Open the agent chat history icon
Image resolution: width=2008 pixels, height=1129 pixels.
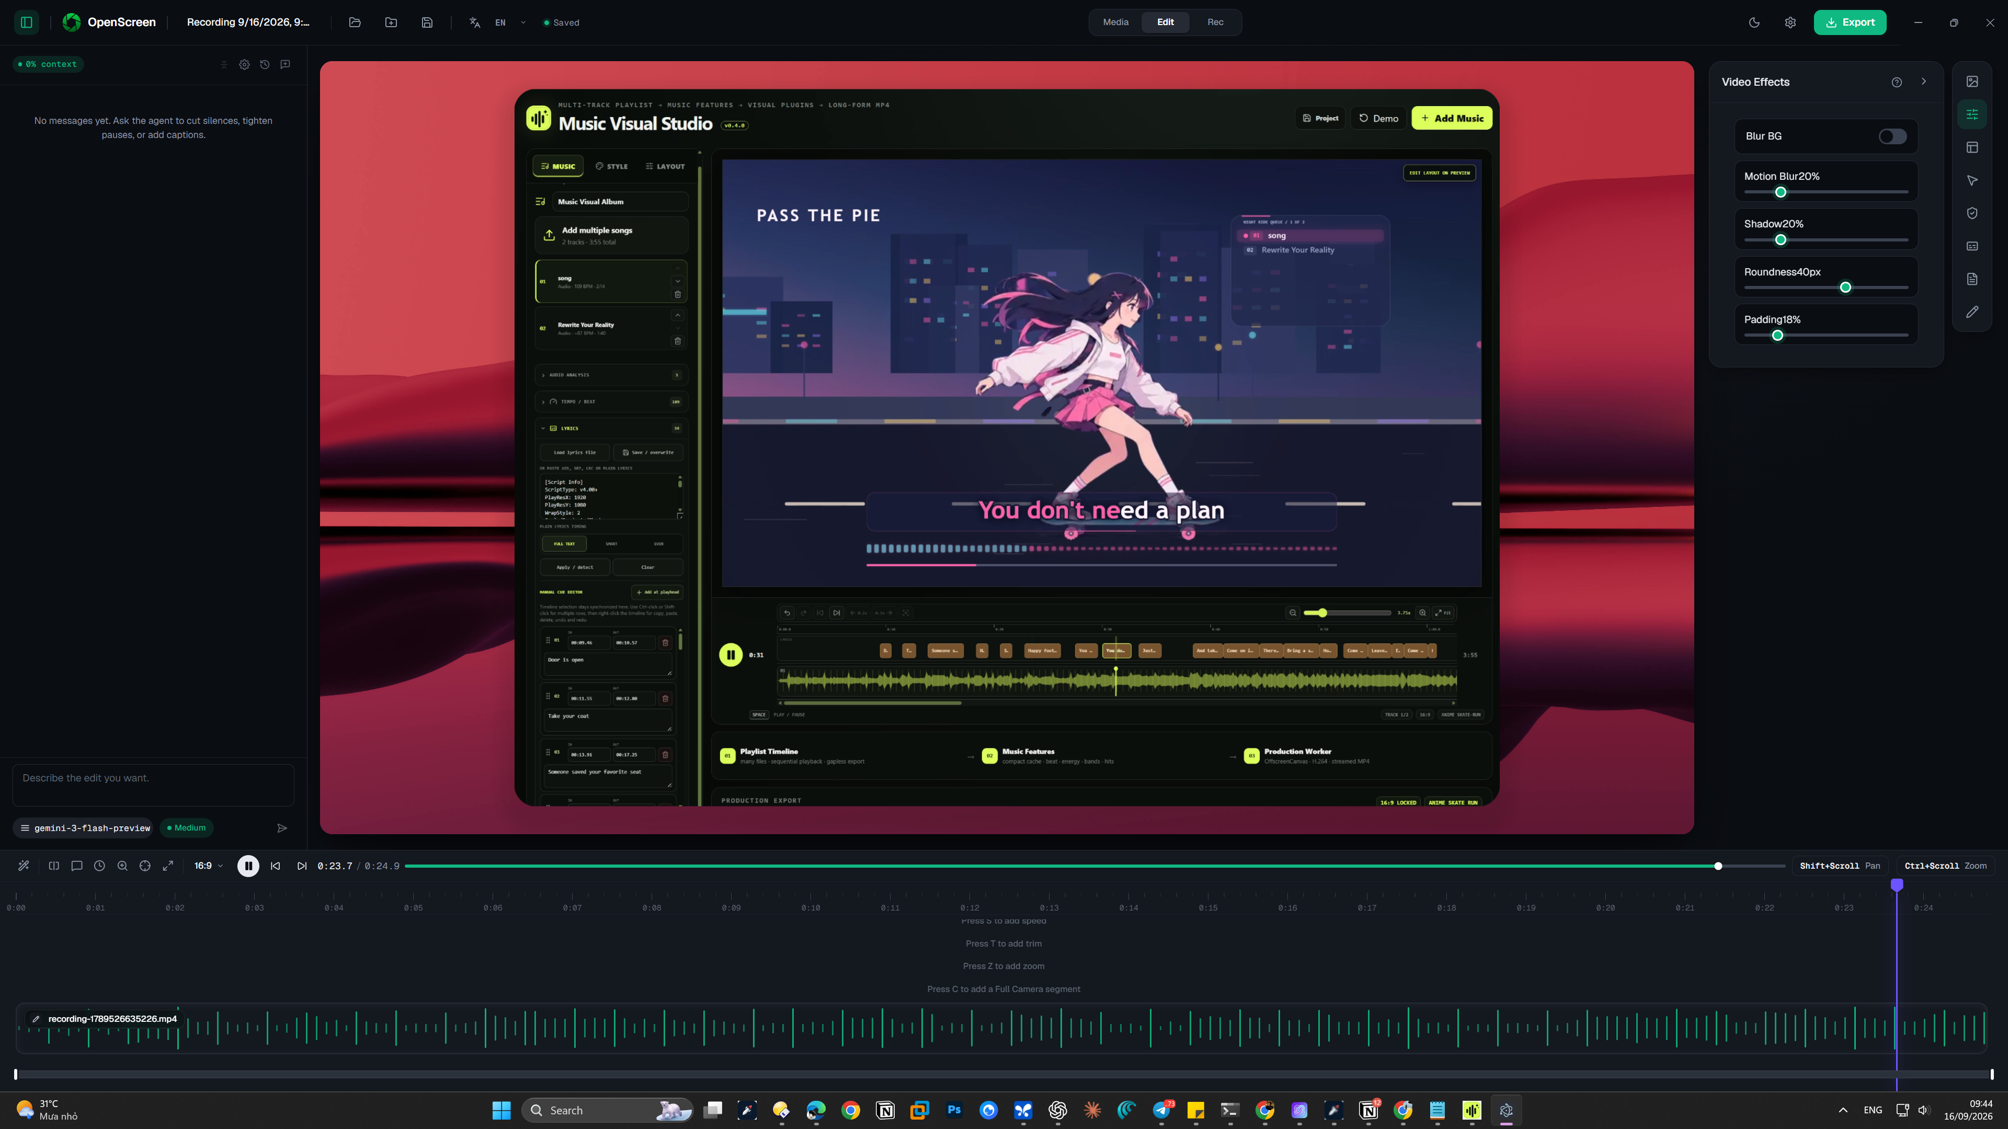[x=265, y=65]
